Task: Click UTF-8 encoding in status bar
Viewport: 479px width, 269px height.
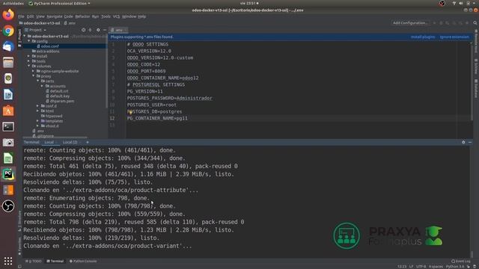Action: pyautogui.click(x=421, y=267)
